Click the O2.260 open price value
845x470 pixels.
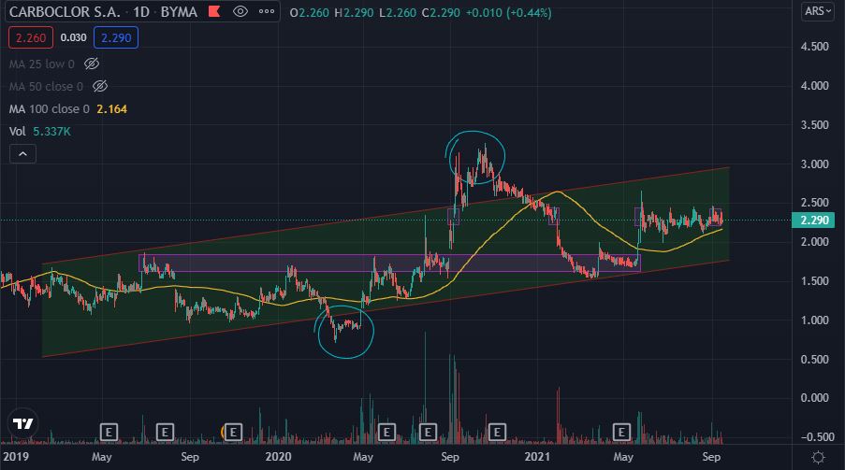[x=310, y=12]
